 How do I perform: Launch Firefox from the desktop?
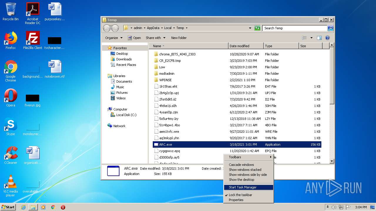click(11, 40)
